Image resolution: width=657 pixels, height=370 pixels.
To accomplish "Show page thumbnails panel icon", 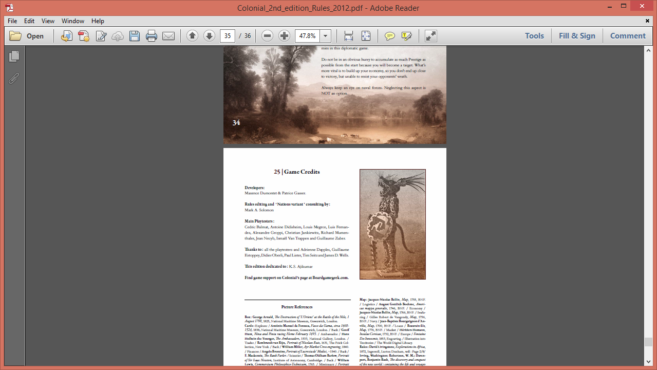I will coord(14,57).
